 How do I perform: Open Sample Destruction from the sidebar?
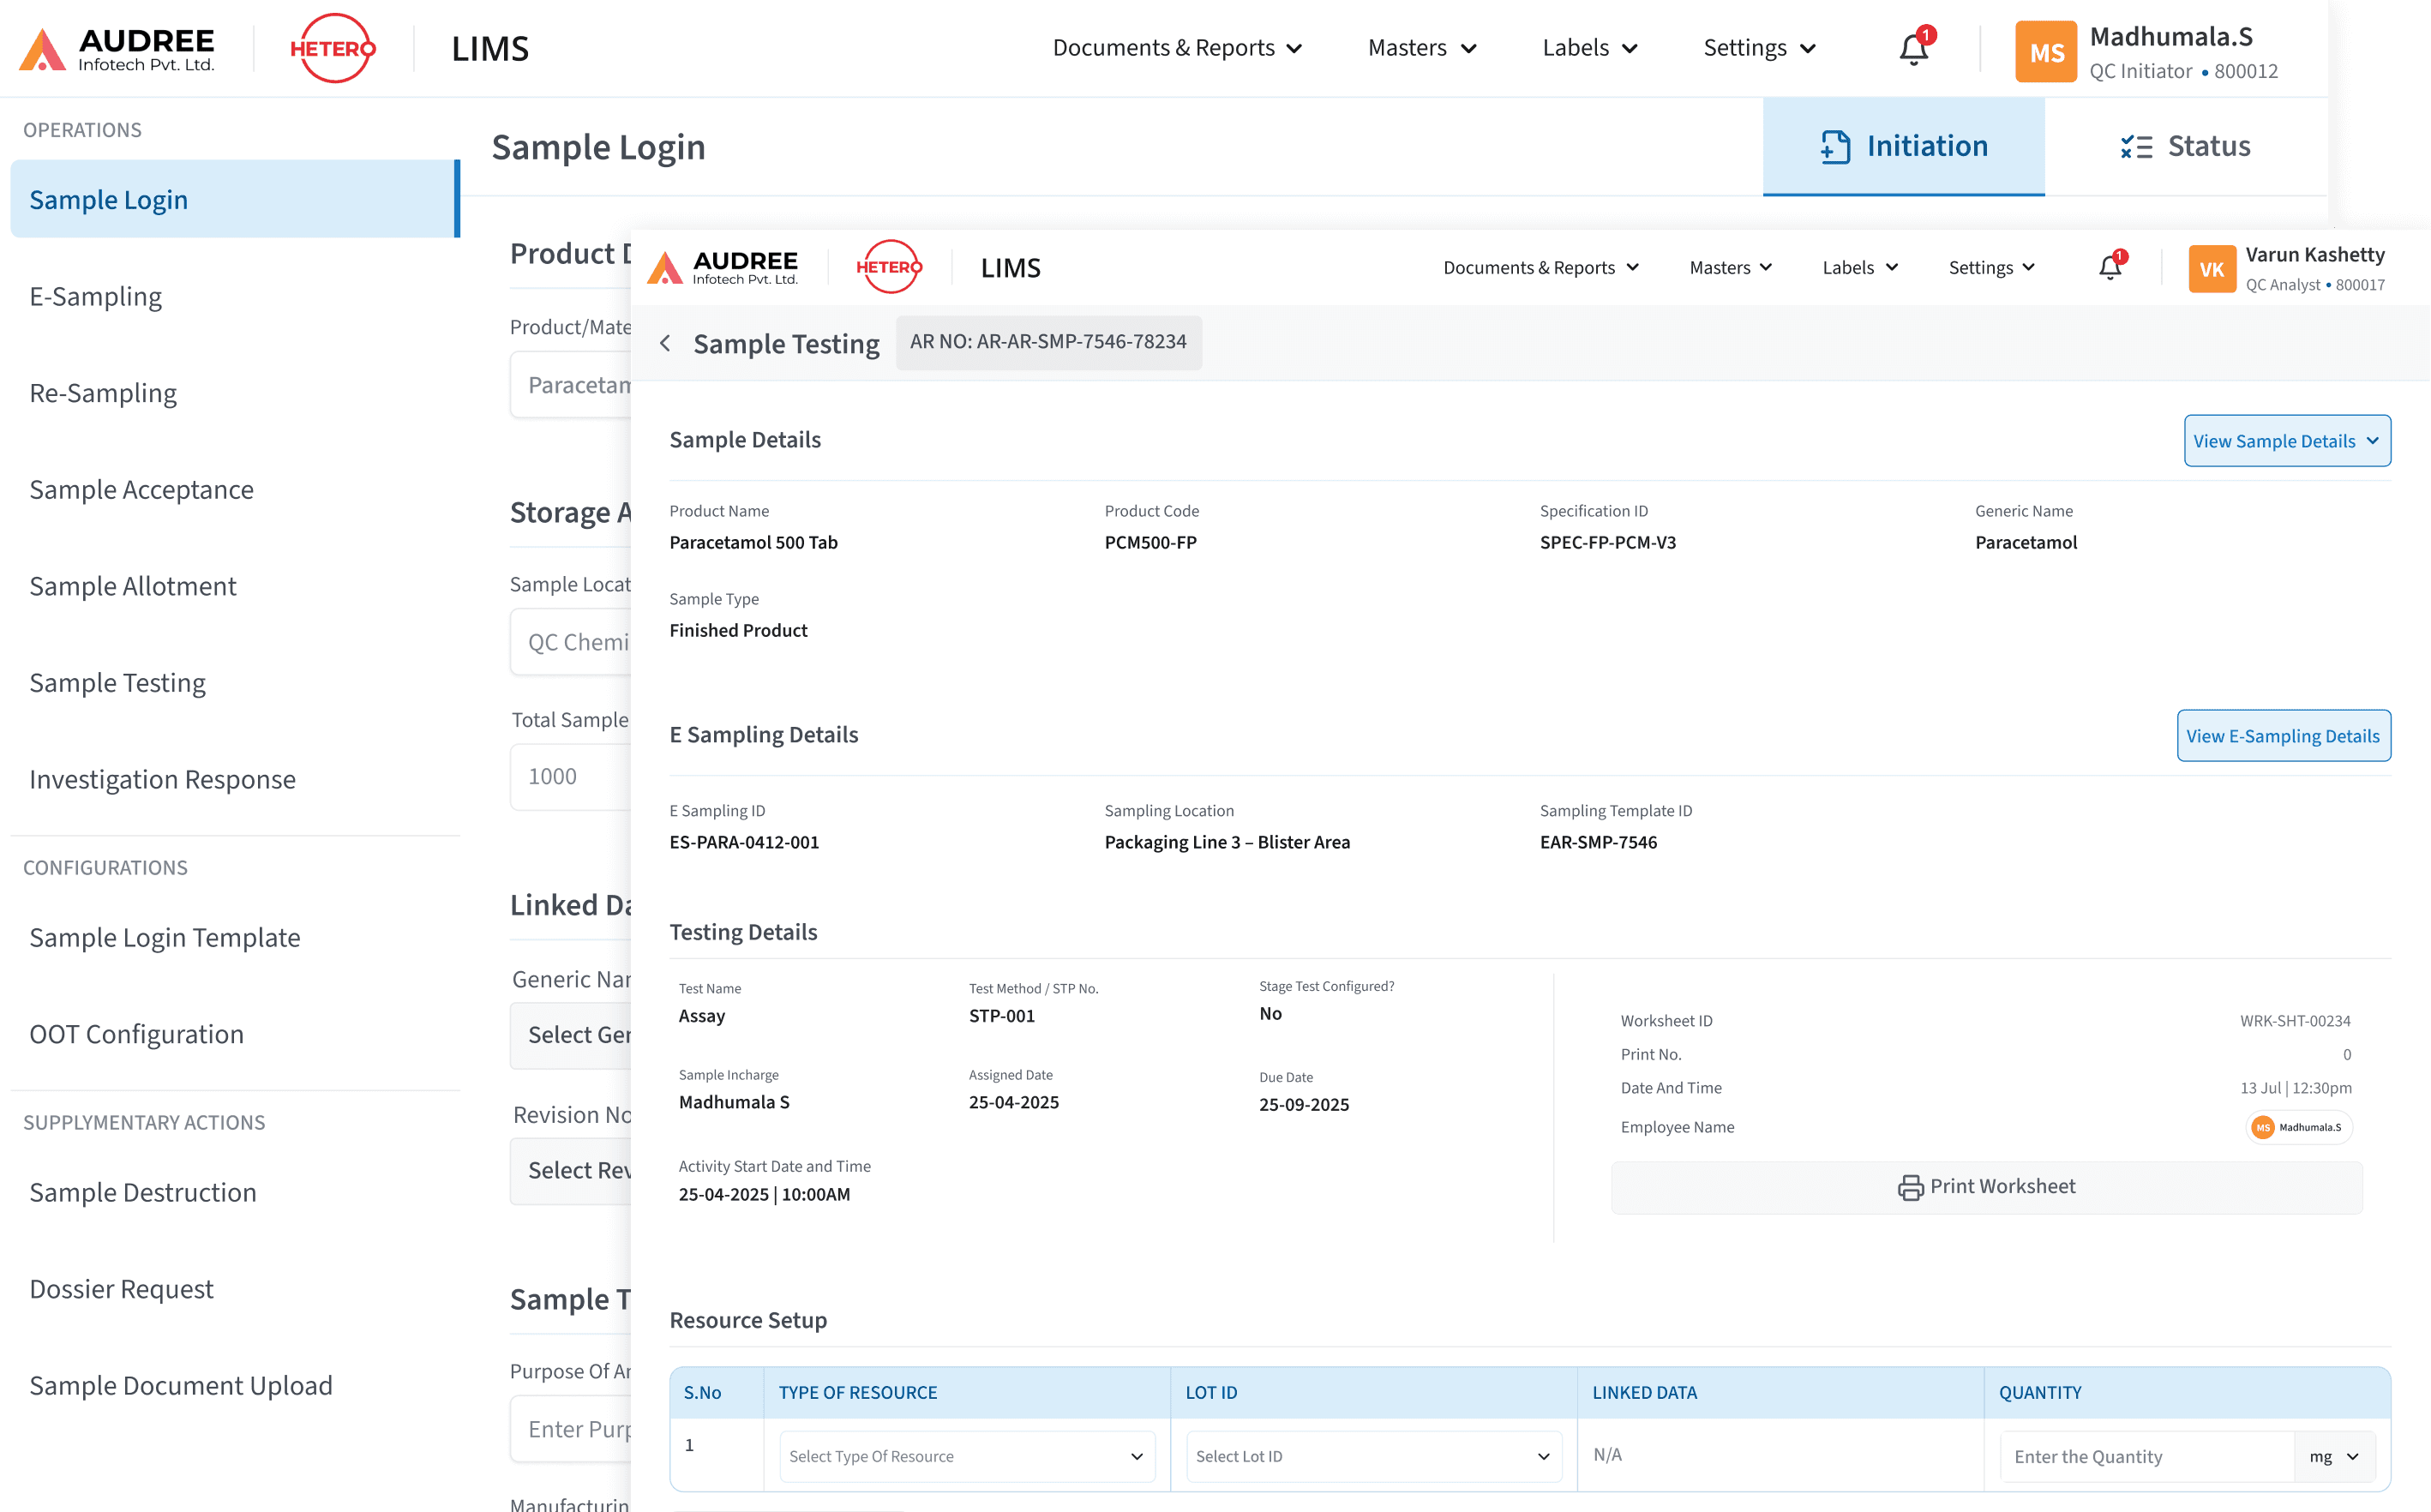click(143, 1191)
